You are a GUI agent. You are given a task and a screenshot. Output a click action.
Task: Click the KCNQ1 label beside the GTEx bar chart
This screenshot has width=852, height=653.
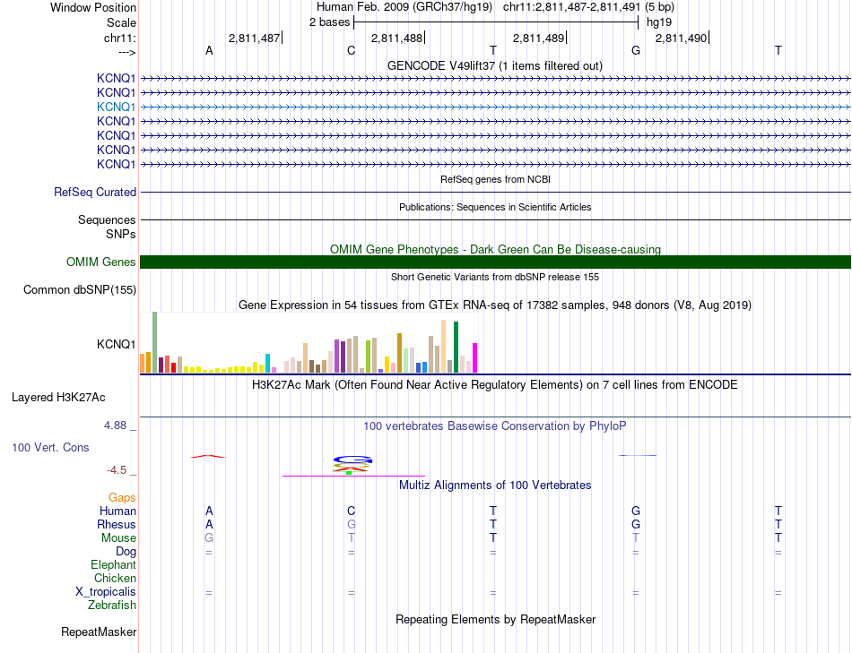coord(116,344)
